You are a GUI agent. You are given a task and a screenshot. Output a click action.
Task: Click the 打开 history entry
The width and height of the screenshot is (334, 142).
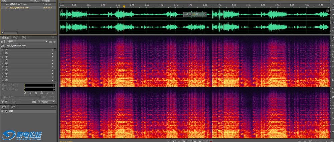pyautogui.click(x=11, y=111)
